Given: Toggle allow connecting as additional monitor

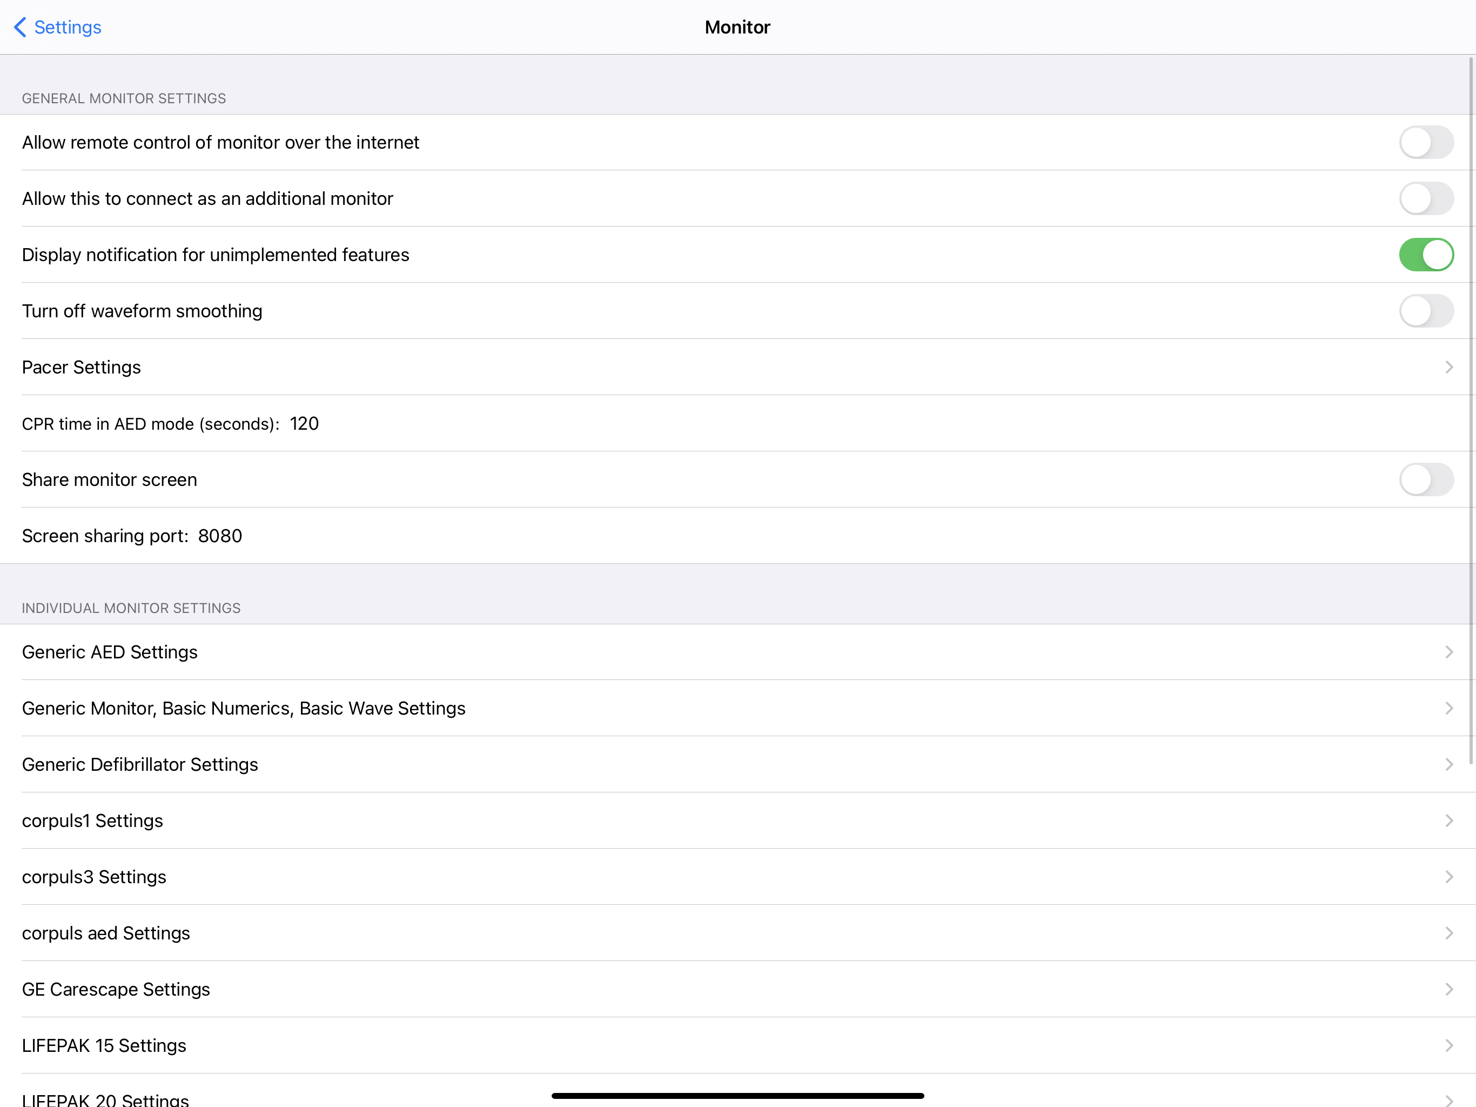Looking at the screenshot, I should point(1425,198).
